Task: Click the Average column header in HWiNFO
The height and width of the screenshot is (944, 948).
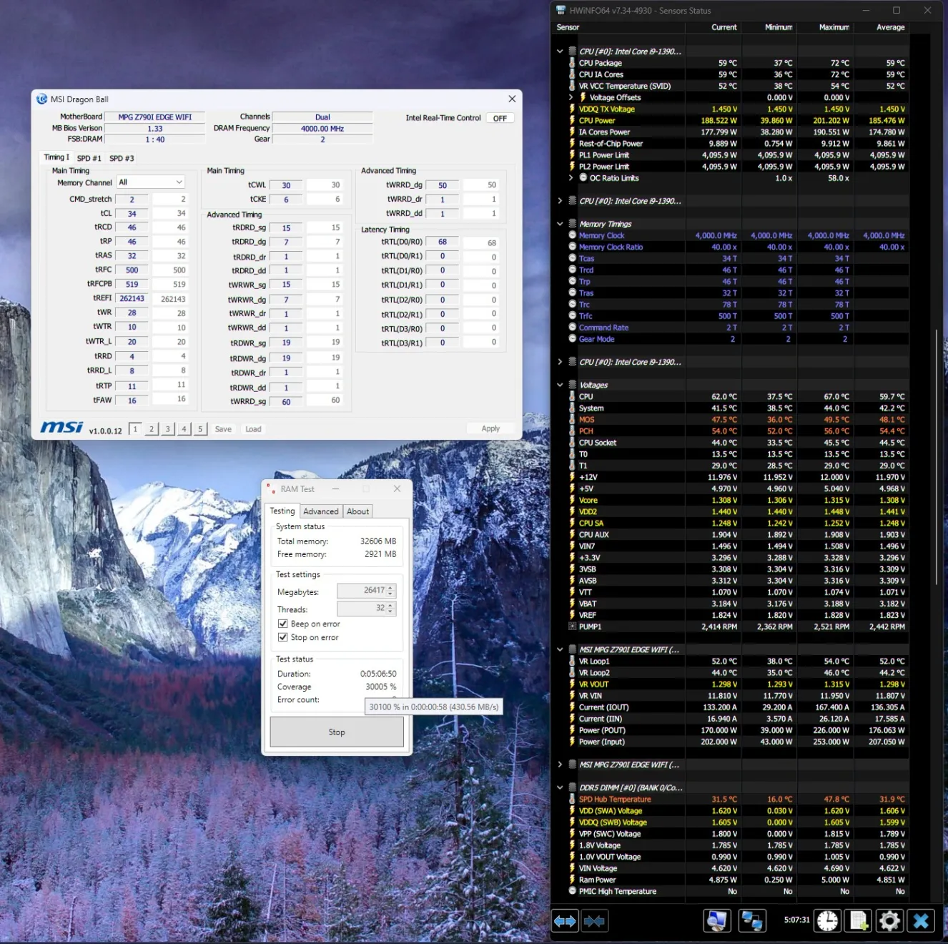Action: pyautogui.click(x=890, y=27)
